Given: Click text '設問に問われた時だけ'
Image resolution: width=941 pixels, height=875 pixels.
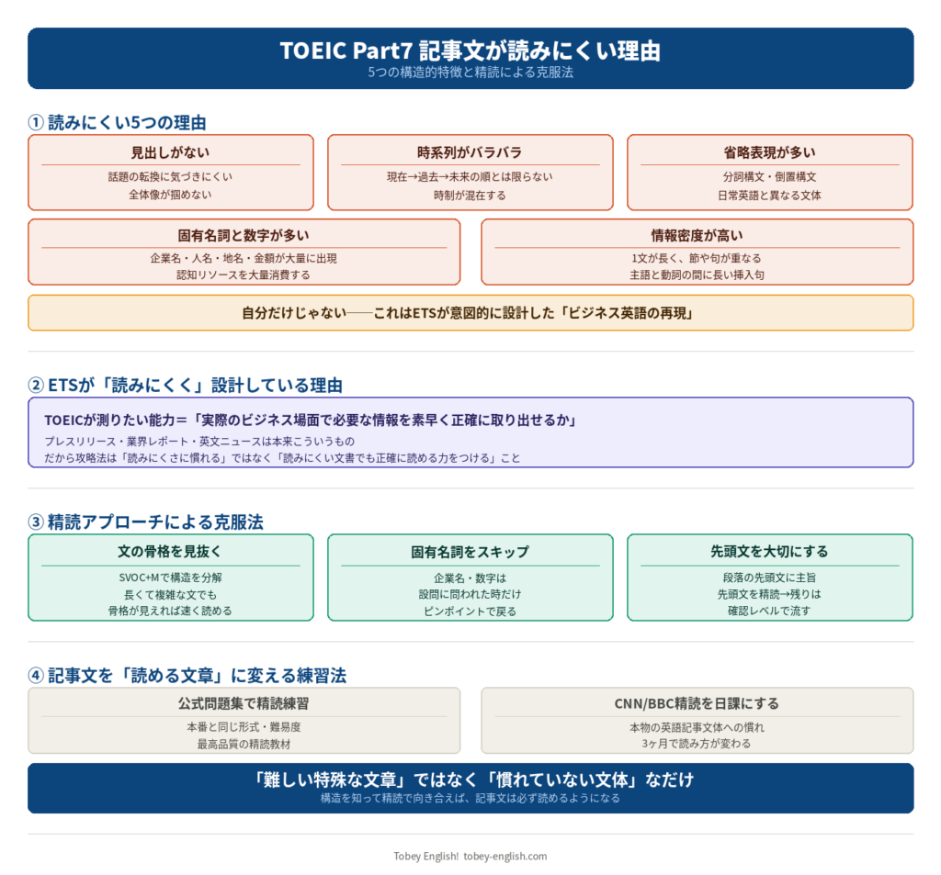Looking at the screenshot, I should 470,594.
